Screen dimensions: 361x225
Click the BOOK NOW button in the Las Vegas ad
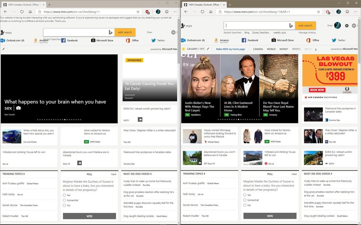(x=317, y=90)
